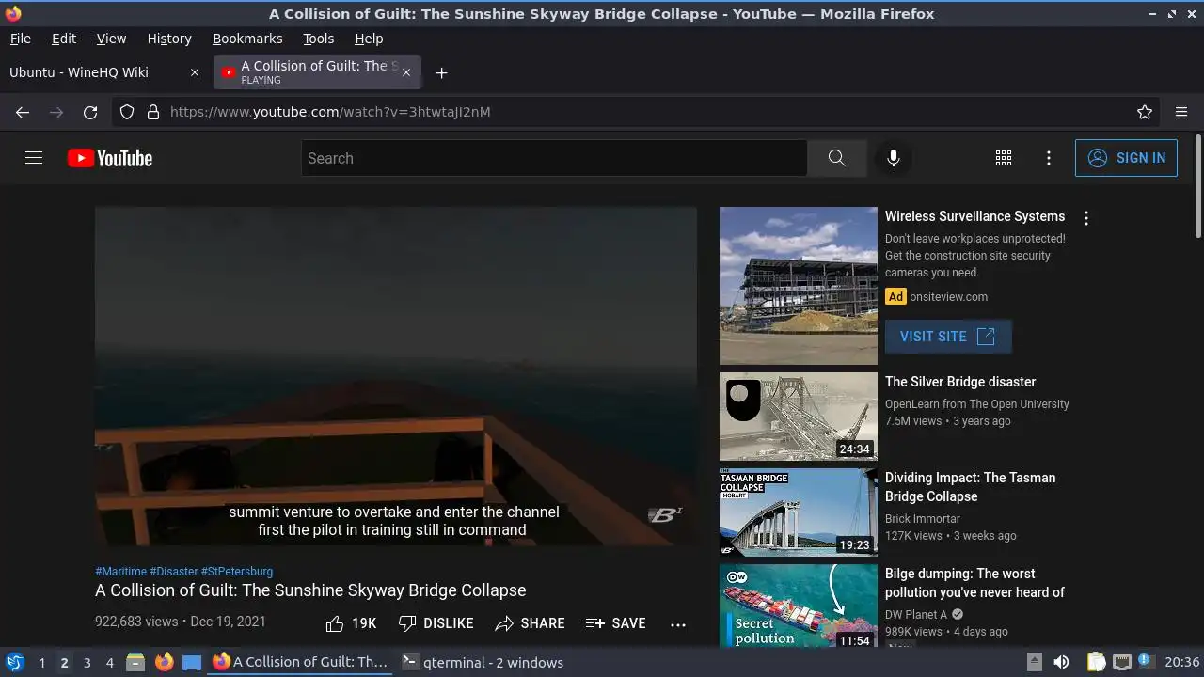Image resolution: width=1204 pixels, height=677 pixels.
Task: Click the SHARE button
Action: pyautogui.click(x=530, y=623)
